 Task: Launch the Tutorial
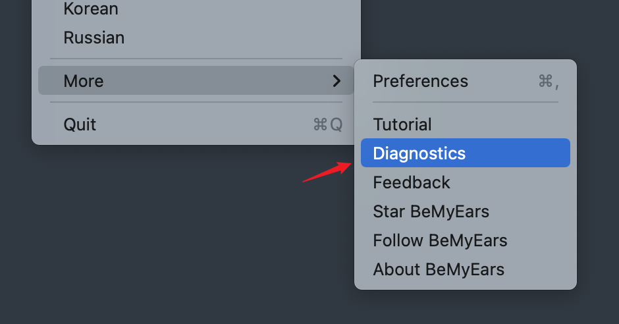(402, 124)
